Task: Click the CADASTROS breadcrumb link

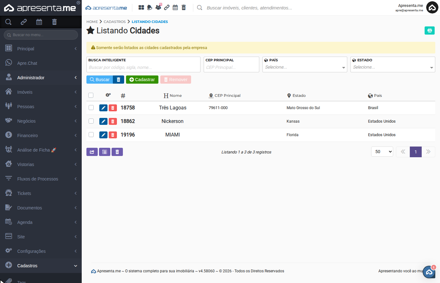Action: tap(114, 22)
